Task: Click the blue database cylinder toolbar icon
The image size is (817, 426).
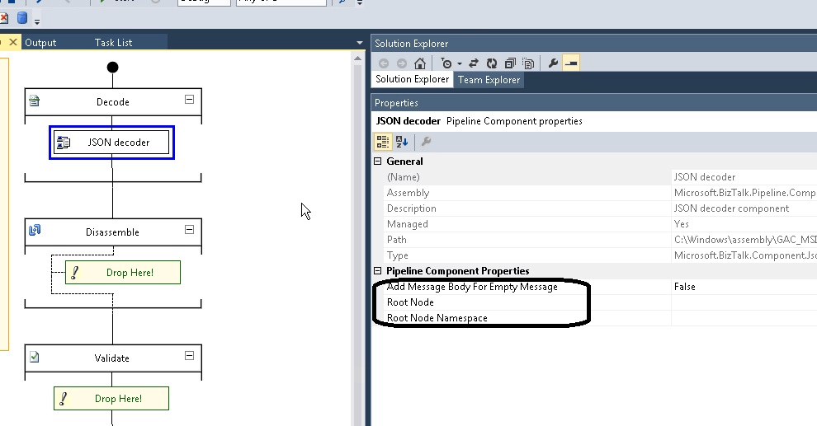Action: [22, 18]
